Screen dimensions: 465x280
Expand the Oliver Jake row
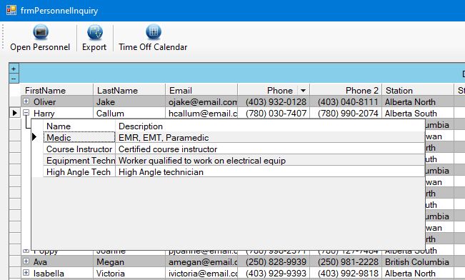point(26,101)
